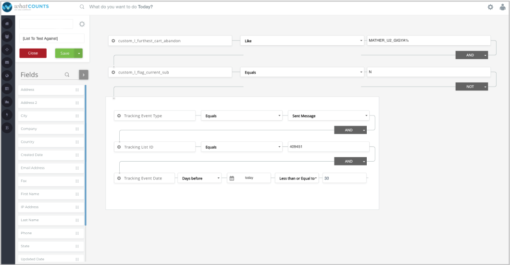Open the user profile icon

click(x=502, y=7)
